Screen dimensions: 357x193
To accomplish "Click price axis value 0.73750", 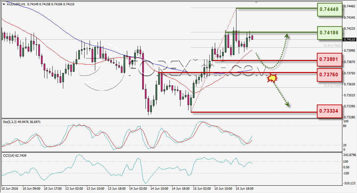I will 349,73.
